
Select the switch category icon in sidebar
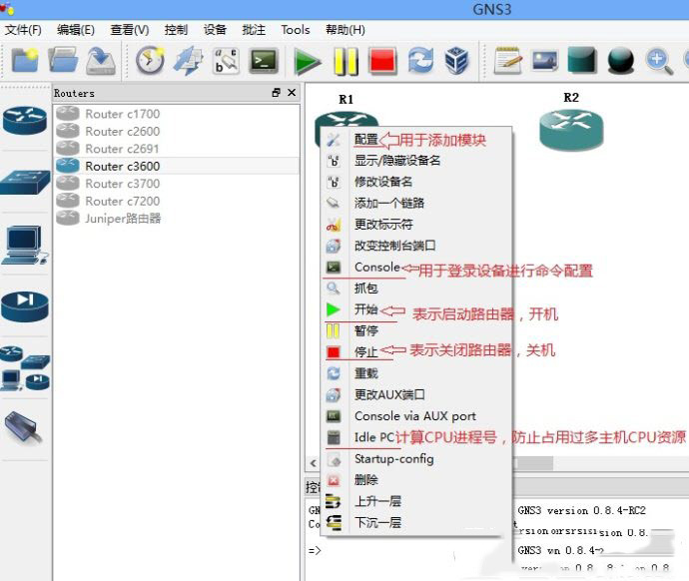point(25,182)
